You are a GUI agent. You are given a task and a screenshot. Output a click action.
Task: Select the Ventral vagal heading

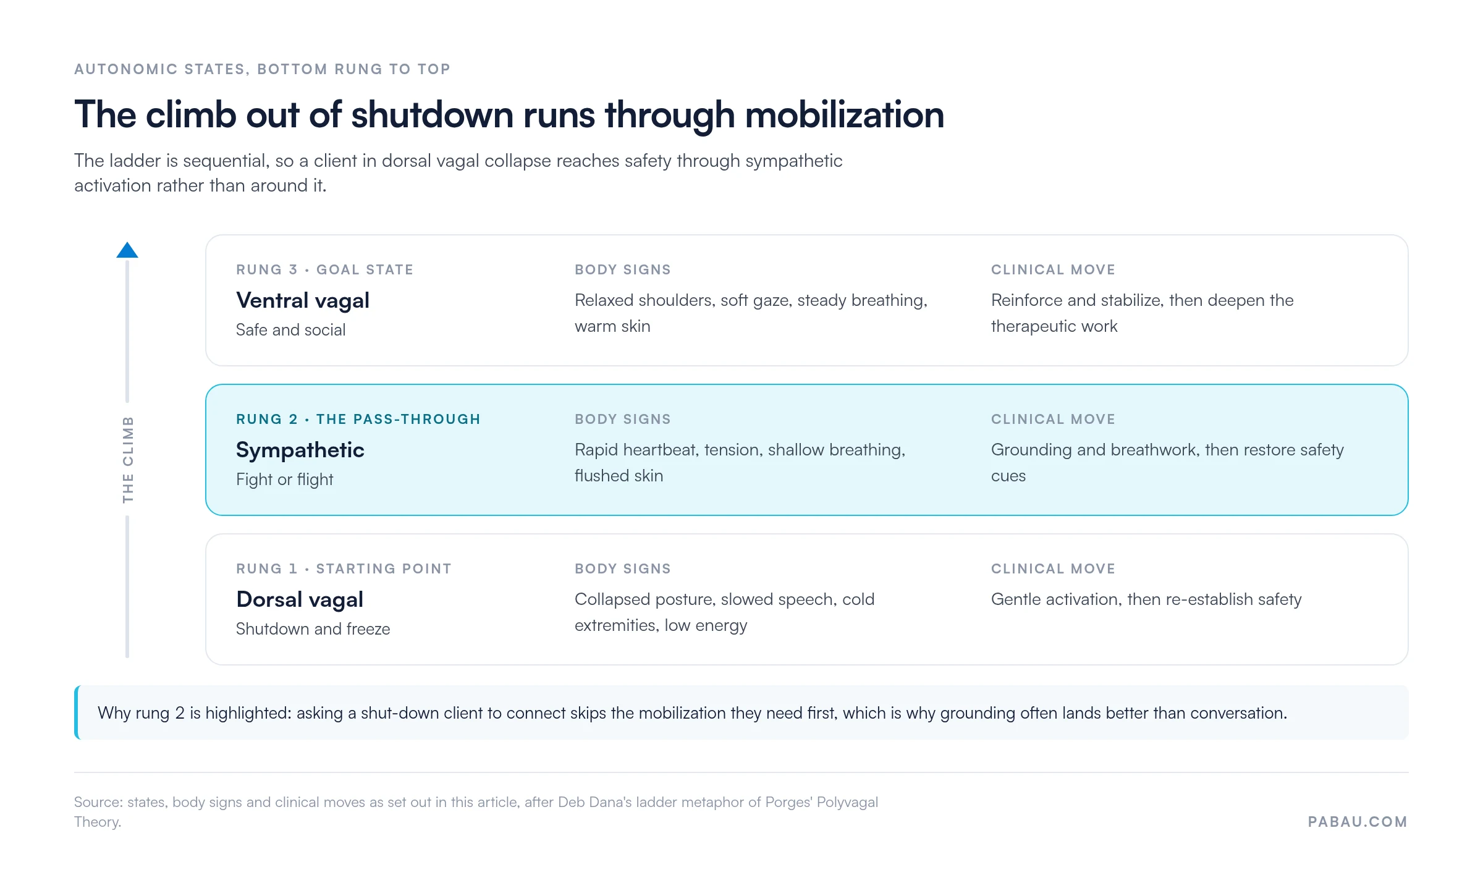(x=303, y=300)
